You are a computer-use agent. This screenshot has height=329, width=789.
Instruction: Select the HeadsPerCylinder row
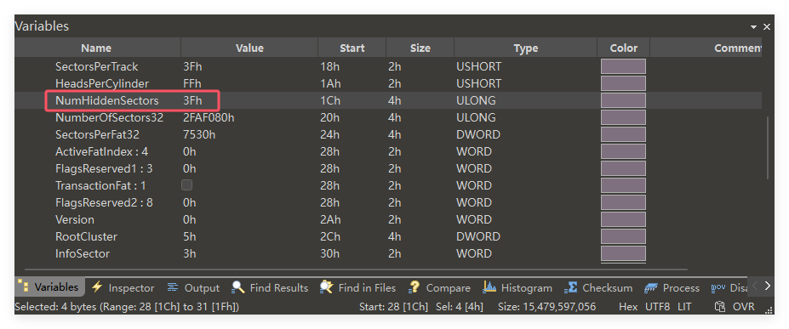(387, 83)
